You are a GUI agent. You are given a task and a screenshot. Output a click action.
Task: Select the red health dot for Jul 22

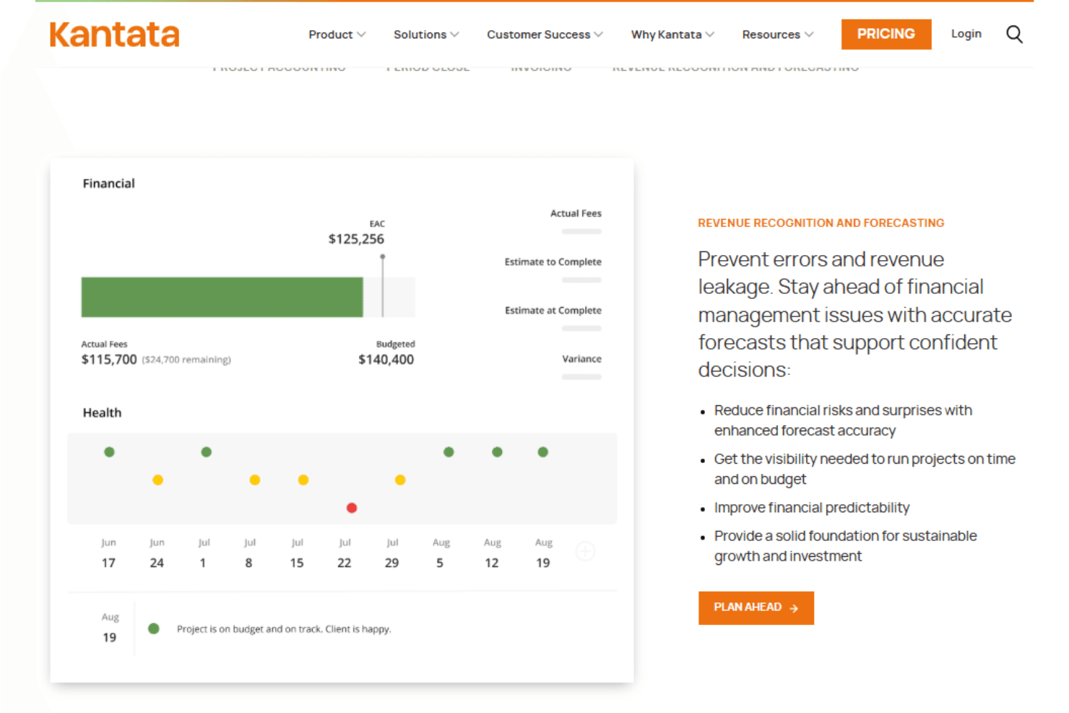tap(352, 508)
